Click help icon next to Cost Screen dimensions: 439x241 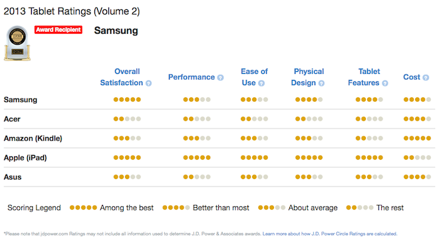tap(426, 78)
